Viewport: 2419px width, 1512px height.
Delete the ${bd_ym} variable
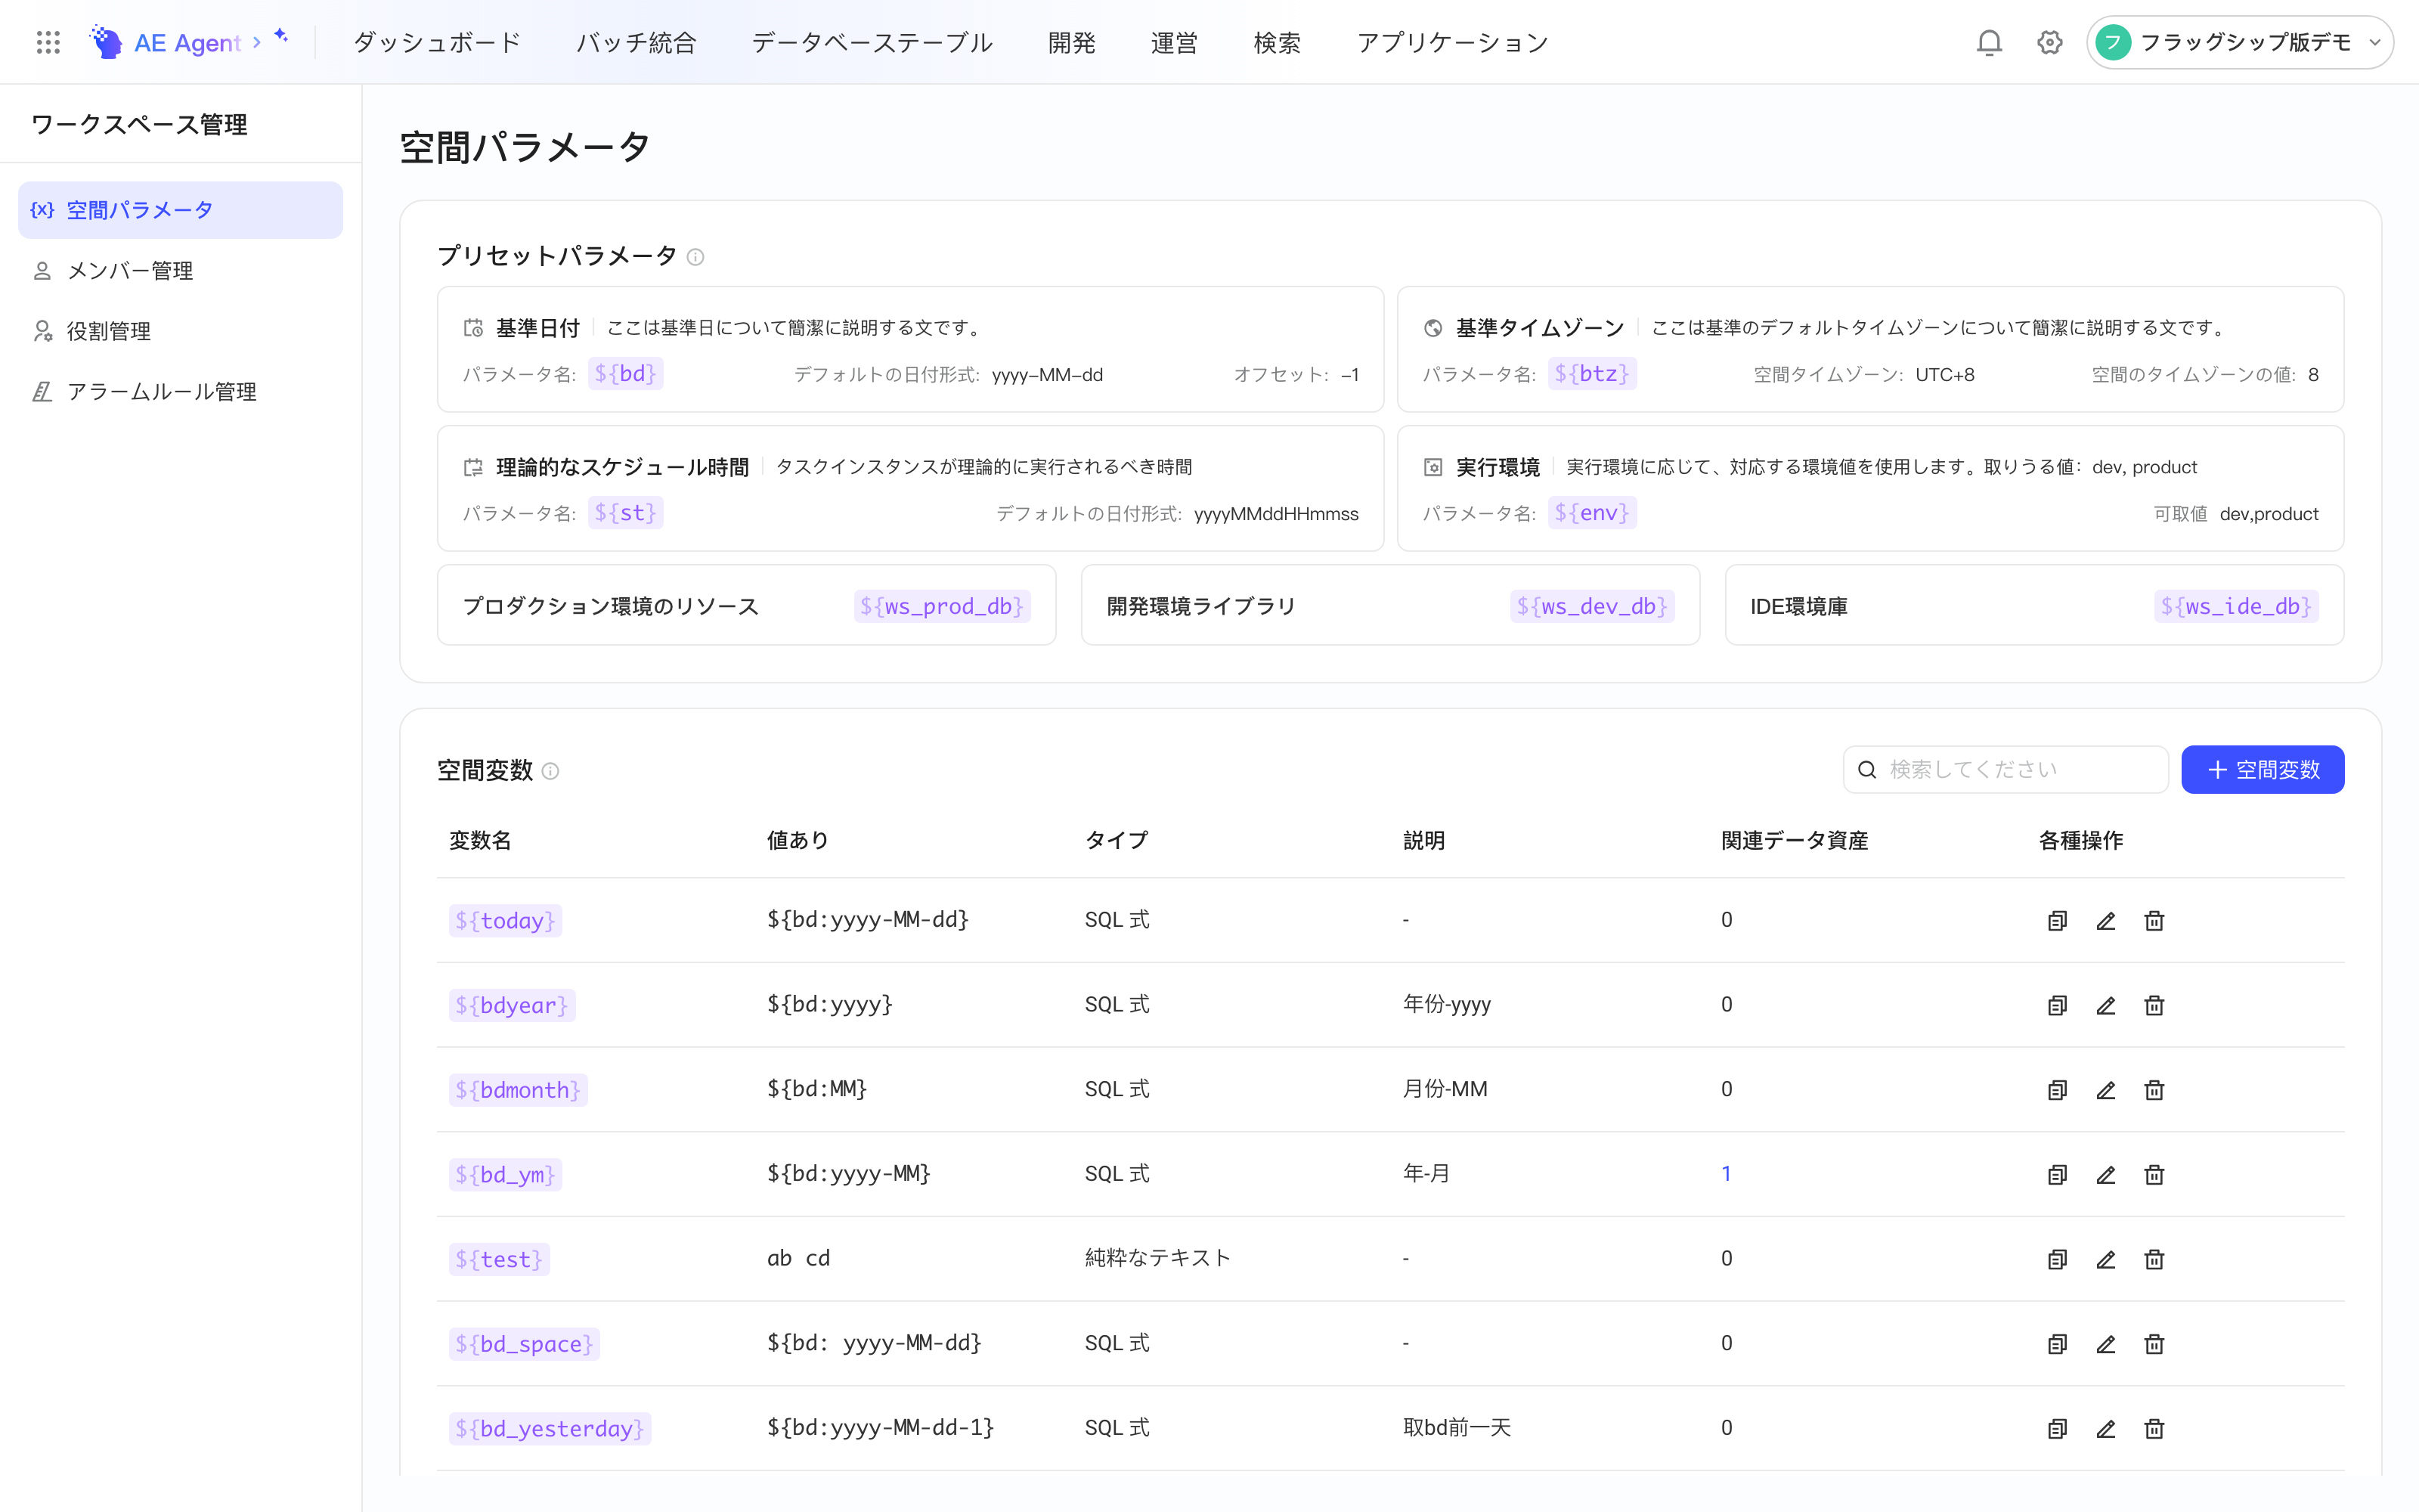click(x=2154, y=1174)
